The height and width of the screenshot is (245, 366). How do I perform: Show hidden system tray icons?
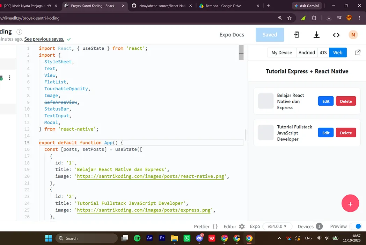pos(279,238)
